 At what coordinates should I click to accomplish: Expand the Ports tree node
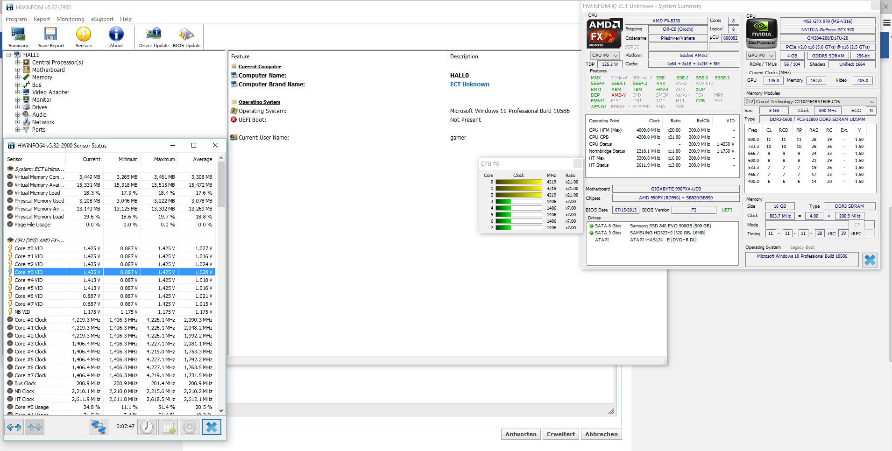[x=18, y=130]
